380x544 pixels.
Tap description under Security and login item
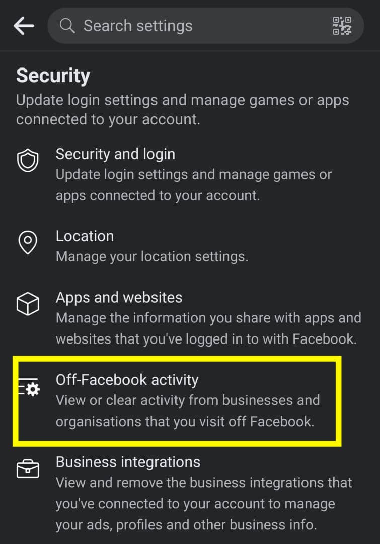tap(194, 185)
